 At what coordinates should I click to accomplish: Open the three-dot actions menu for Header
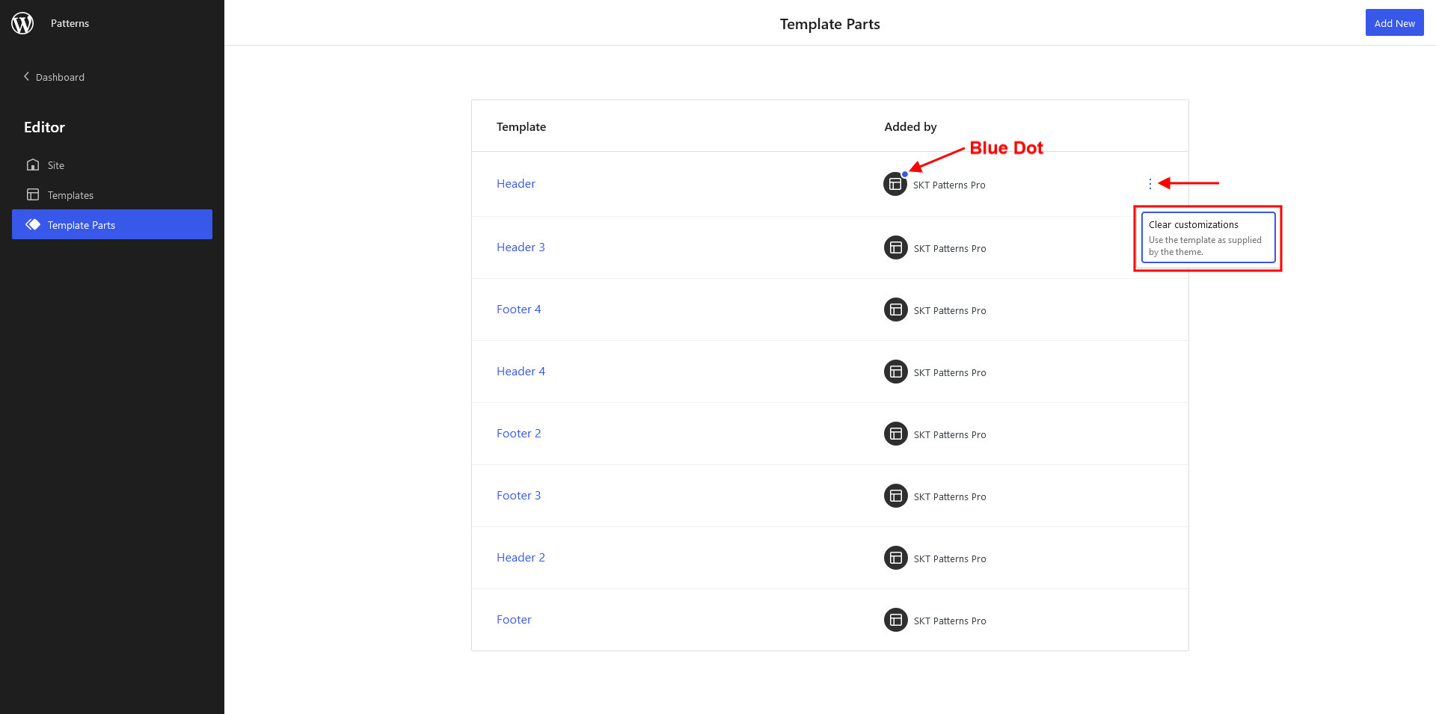point(1150,184)
